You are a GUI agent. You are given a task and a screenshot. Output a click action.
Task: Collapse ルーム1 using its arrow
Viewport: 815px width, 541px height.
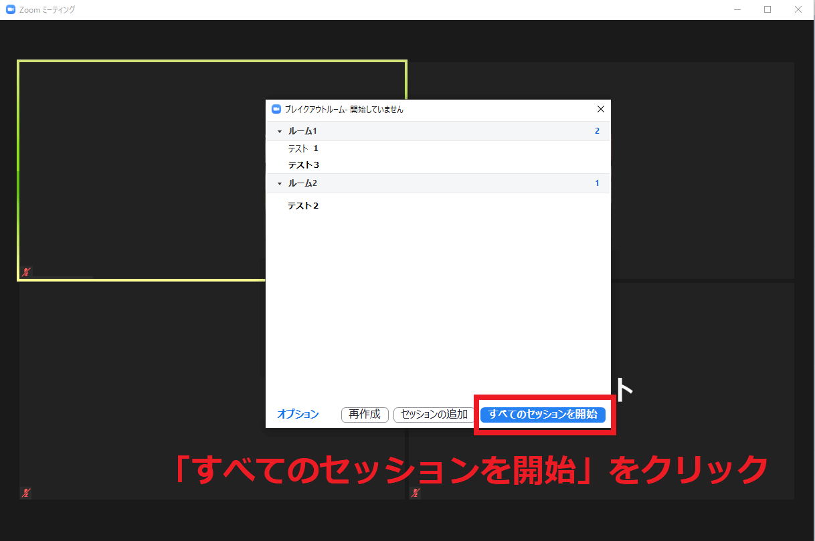pyautogui.click(x=280, y=132)
